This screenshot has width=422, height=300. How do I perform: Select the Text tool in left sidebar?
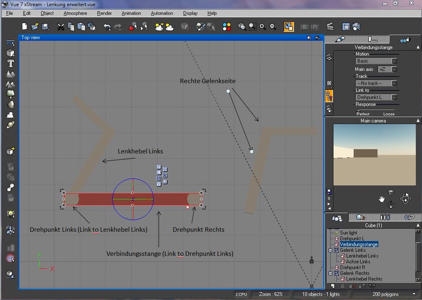(10, 63)
